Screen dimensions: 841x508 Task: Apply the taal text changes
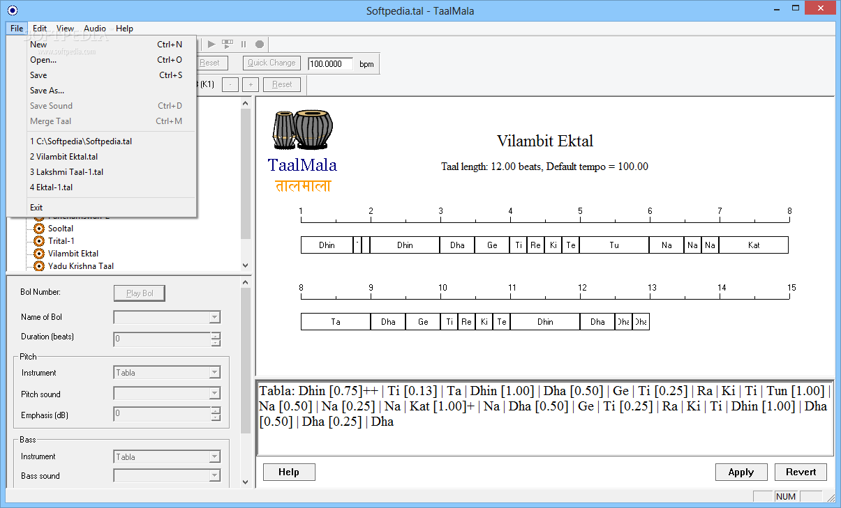[741, 472]
